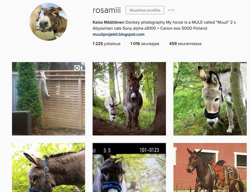Open the two donkeys in forest photo
This screenshot has height=192, width=251.
tap(129, 99)
